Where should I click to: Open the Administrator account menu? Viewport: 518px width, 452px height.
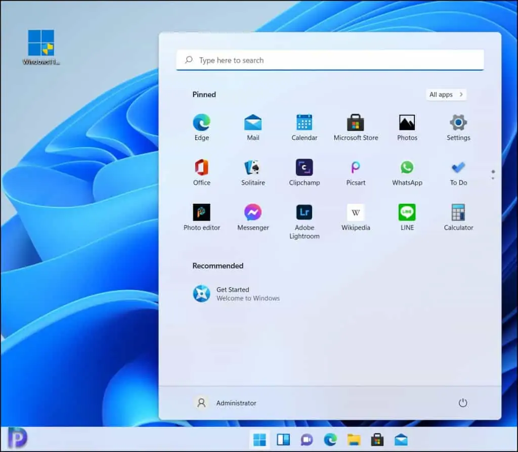coord(225,403)
